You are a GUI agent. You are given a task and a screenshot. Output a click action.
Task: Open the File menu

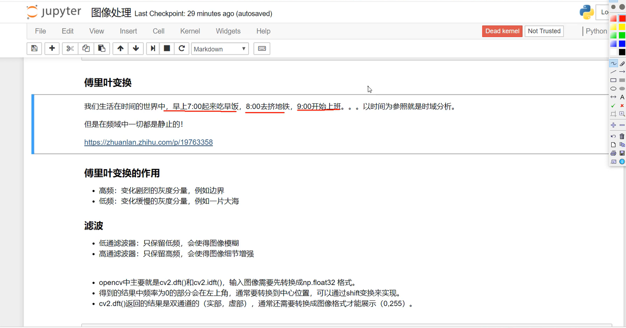click(40, 31)
